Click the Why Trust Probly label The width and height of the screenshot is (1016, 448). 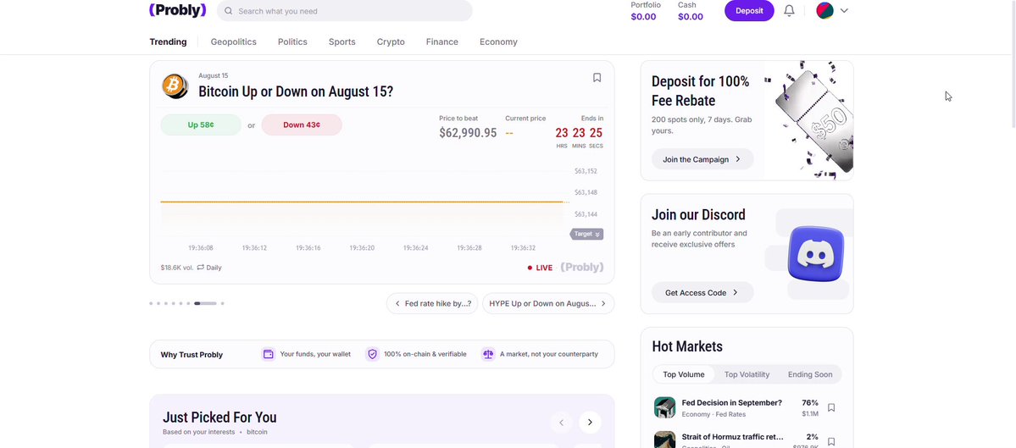(x=192, y=355)
